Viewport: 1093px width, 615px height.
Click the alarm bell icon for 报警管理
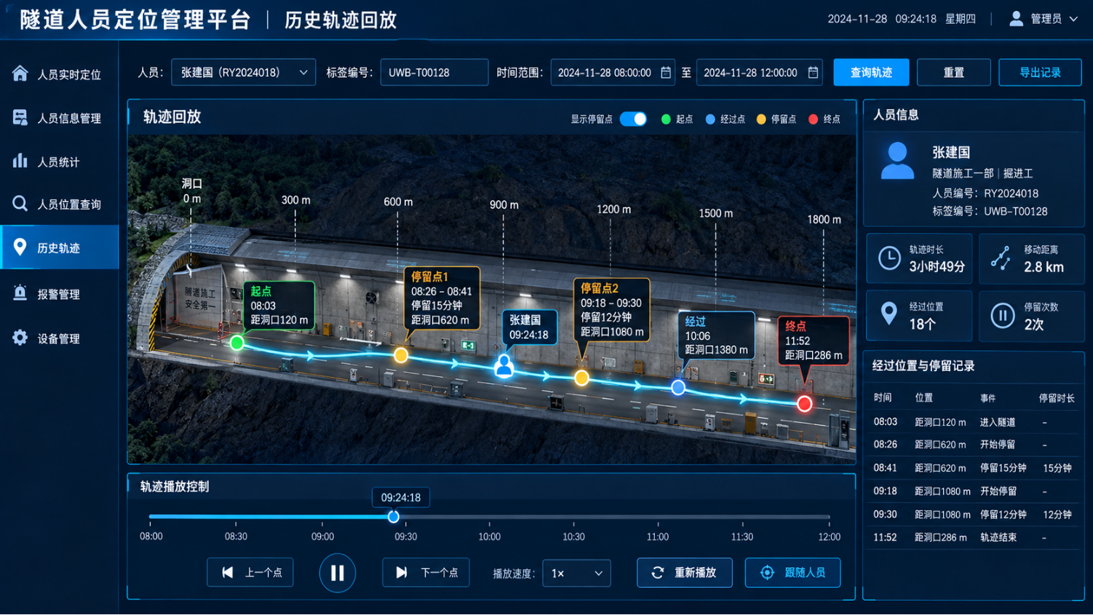coord(20,293)
